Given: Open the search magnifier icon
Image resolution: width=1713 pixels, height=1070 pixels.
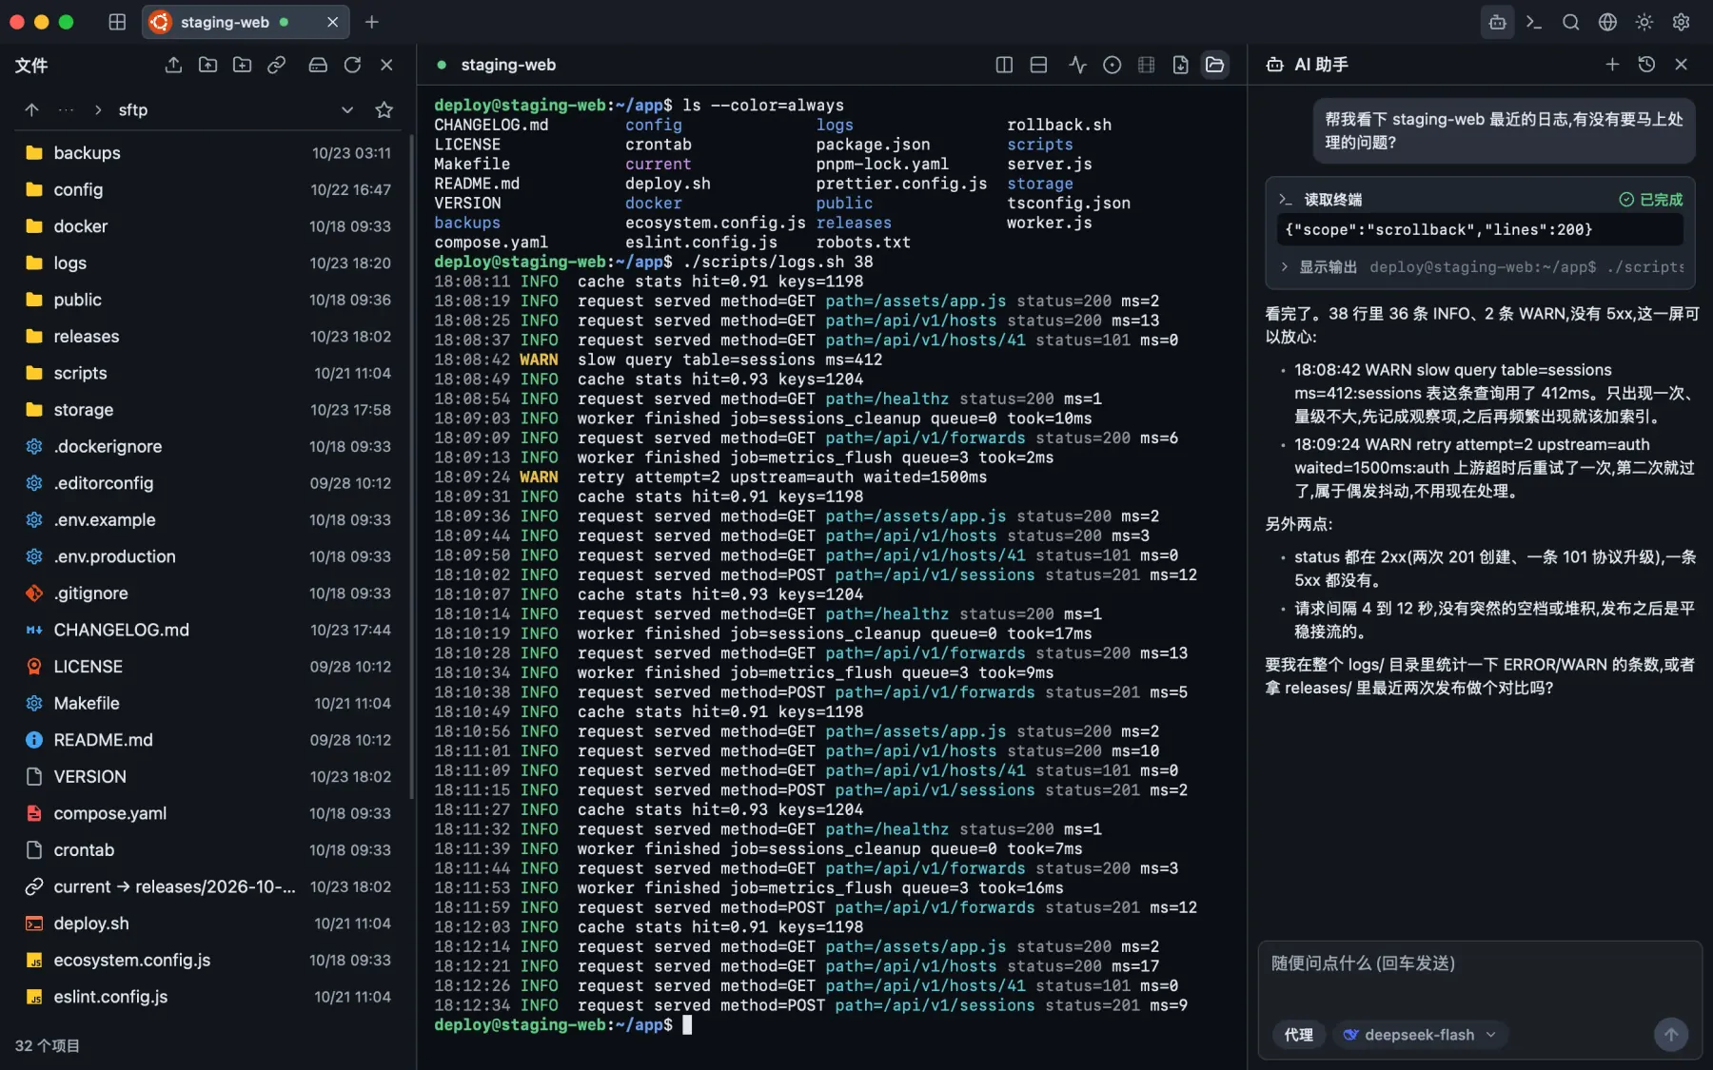Looking at the screenshot, I should pyautogui.click(x=1571, y=22).
